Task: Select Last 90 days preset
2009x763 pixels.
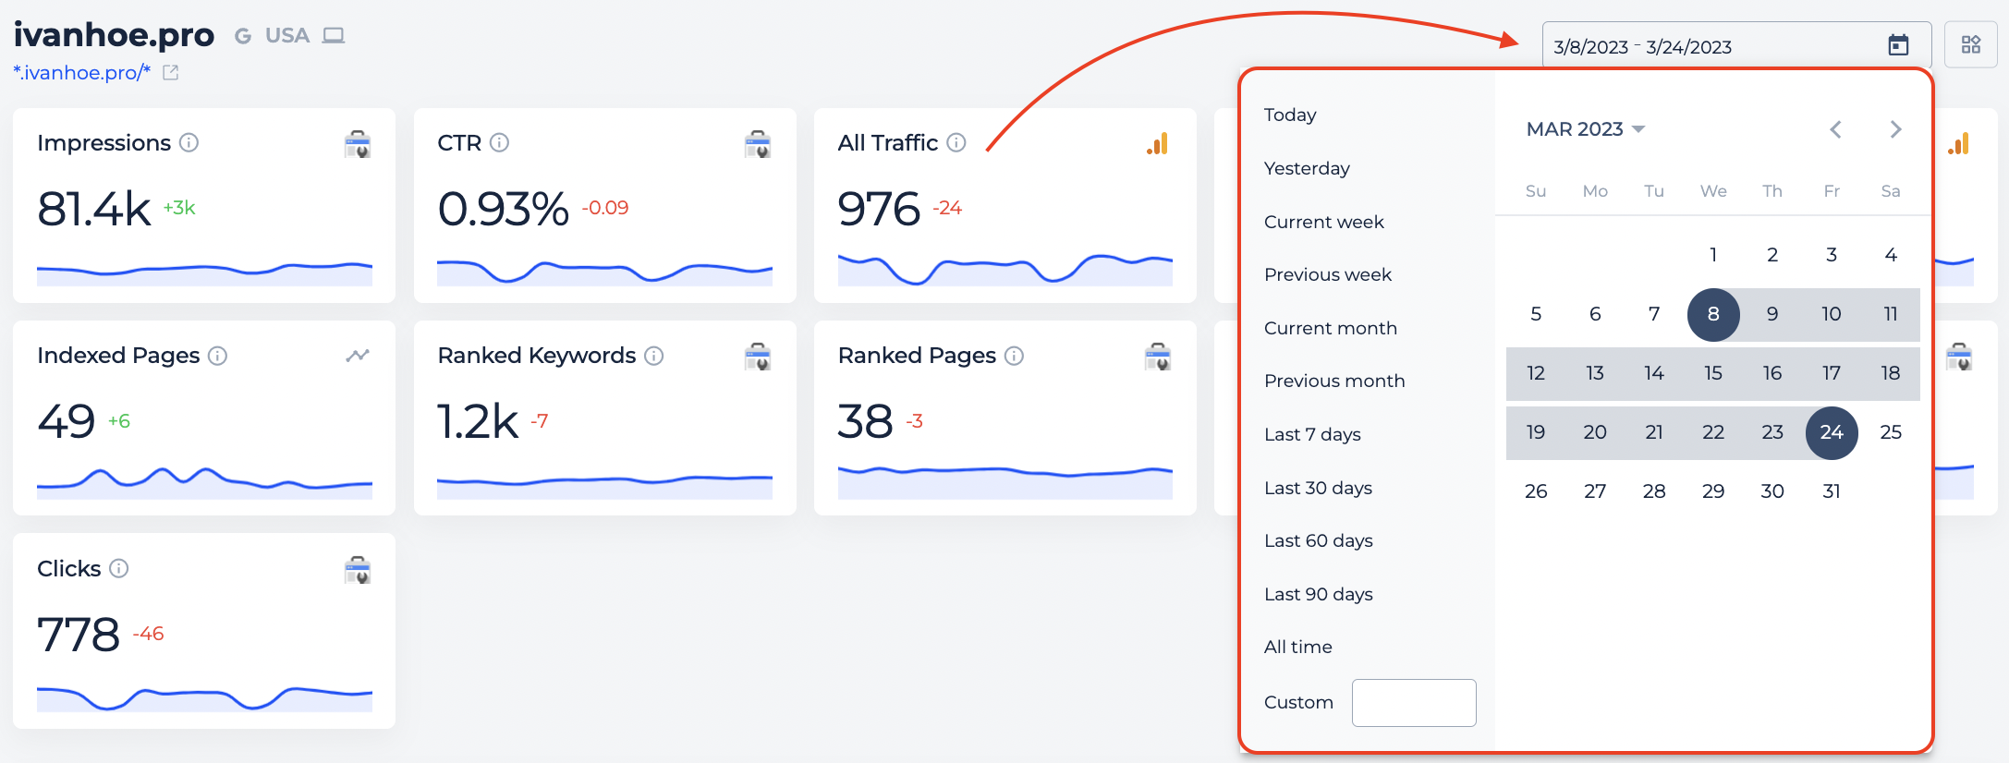Action: (x=1319, y=594)
